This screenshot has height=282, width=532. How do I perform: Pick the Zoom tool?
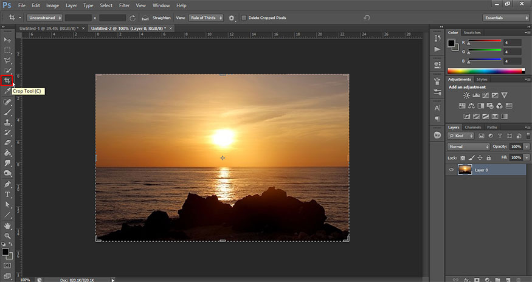[x=7, y=236]
